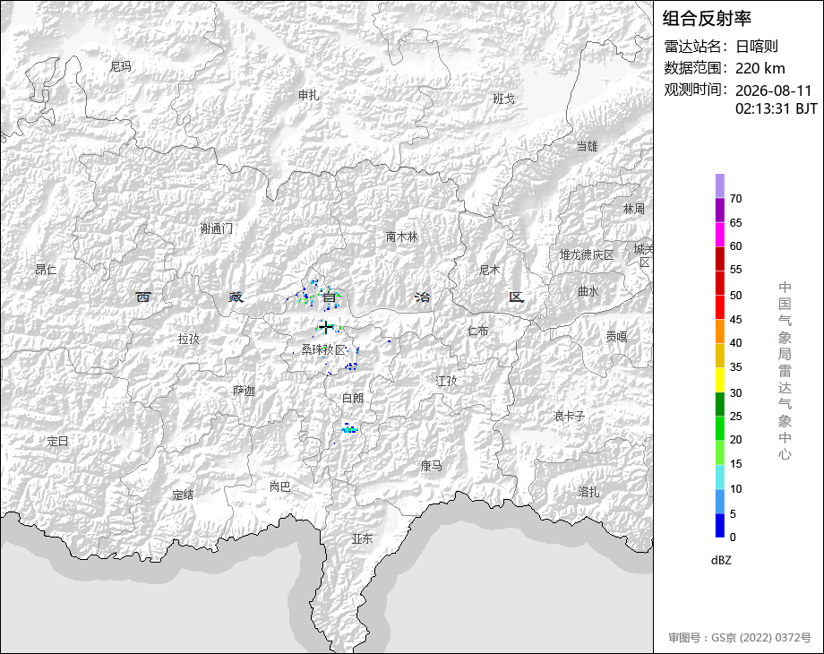Click the 南木林 county label
Screen dimensions: 824x654
401,237
